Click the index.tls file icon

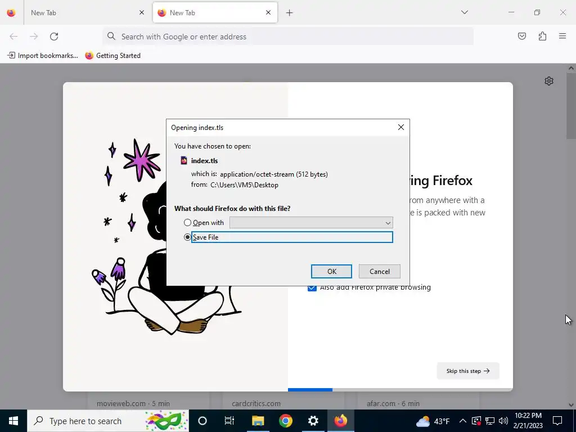pyautogui.click(x=184, y=160)
